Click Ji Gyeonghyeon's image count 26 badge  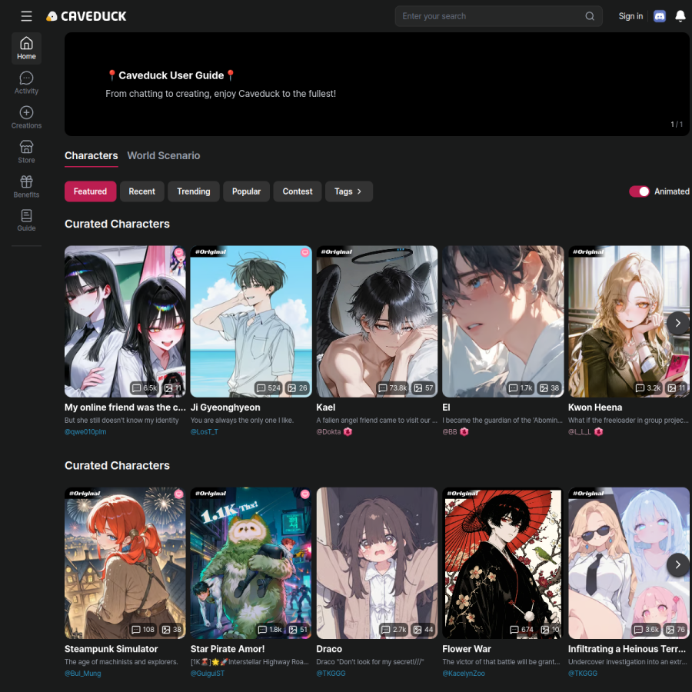click(x=298, y=388)
